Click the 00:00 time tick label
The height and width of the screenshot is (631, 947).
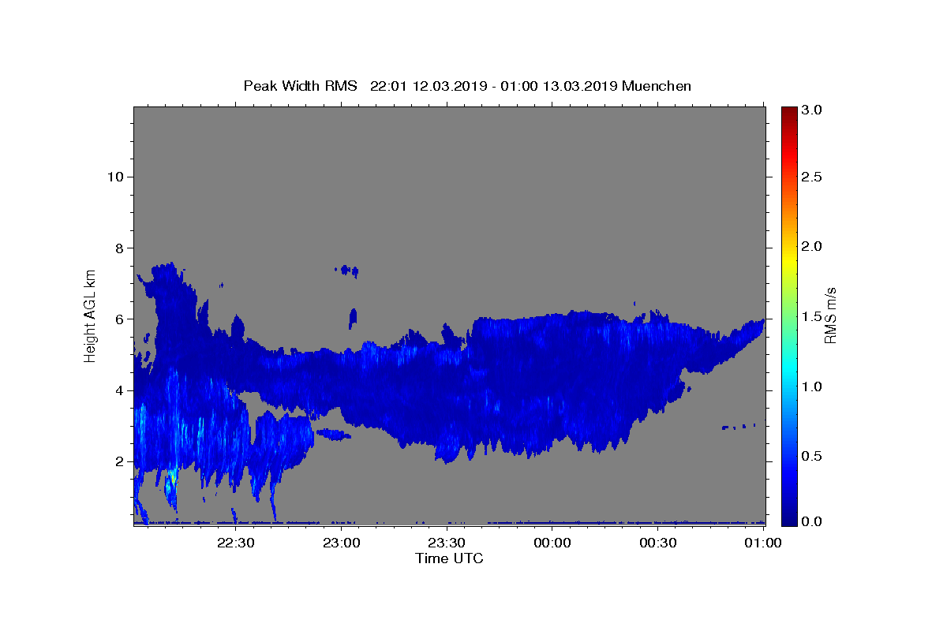coord(552,543)
